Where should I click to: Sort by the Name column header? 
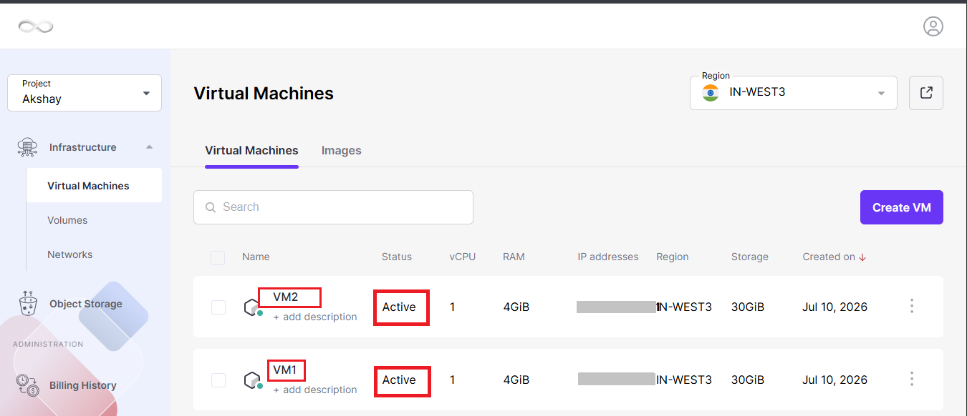(x=256, y=257)
